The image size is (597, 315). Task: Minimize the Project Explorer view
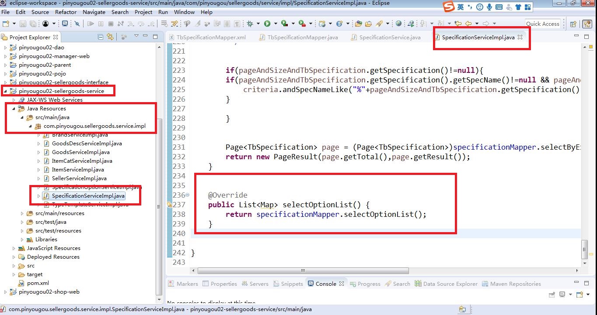[145, 36]
